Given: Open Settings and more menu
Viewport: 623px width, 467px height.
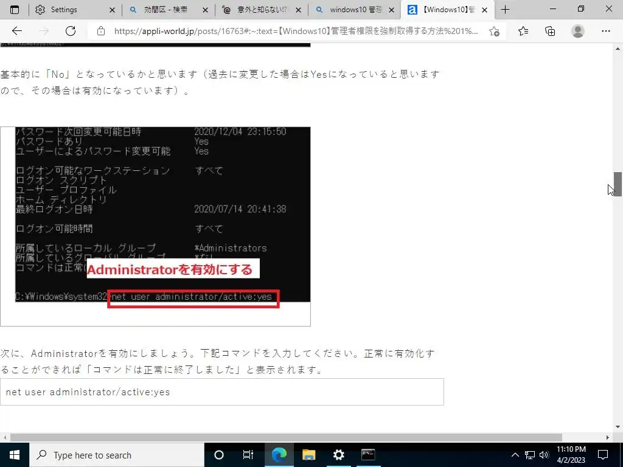Looking at the screenshot, I should click(605, 31).
